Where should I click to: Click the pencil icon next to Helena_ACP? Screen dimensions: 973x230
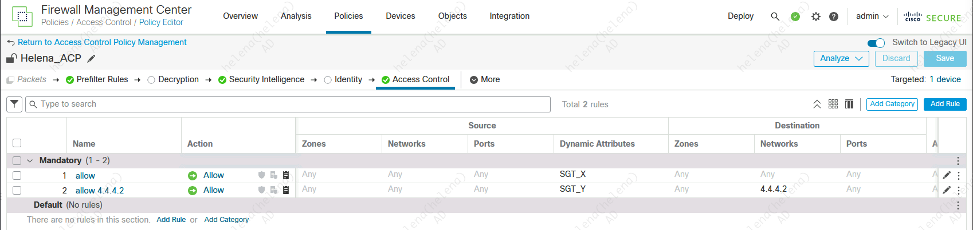91,59
